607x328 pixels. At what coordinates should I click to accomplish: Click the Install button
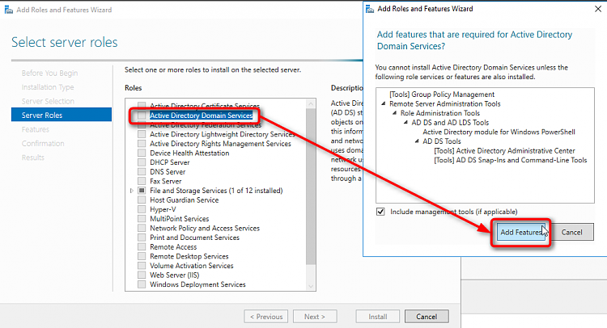coord(377,317)
